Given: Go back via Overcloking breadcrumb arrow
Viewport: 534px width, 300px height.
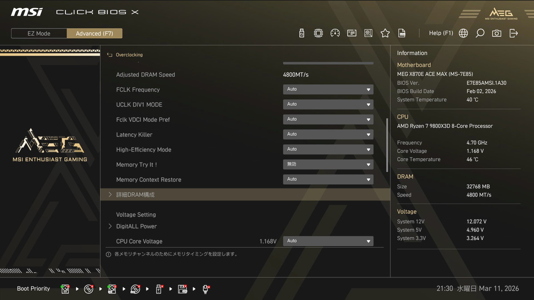Looking at the screenshot, I should click(x=109, y=55).
